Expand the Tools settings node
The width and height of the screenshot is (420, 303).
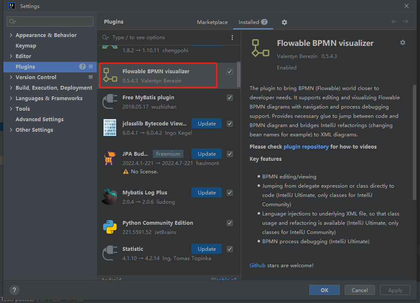point(11,109)
